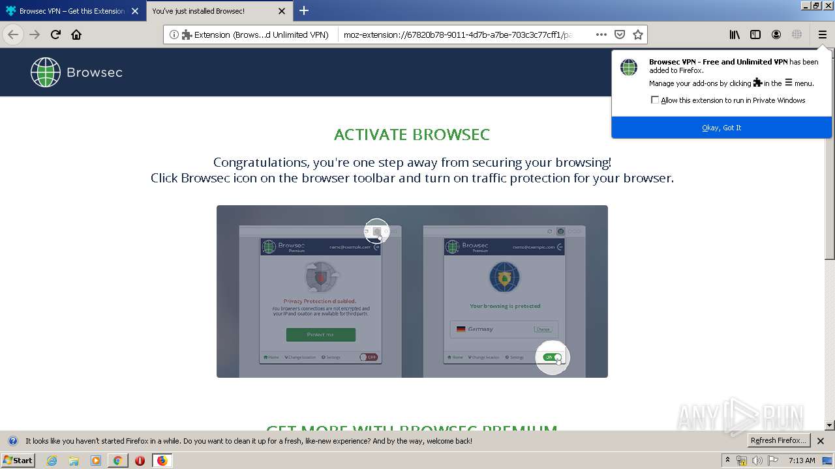Dismiss the Firefox refresh notification bar

(821, 441)
